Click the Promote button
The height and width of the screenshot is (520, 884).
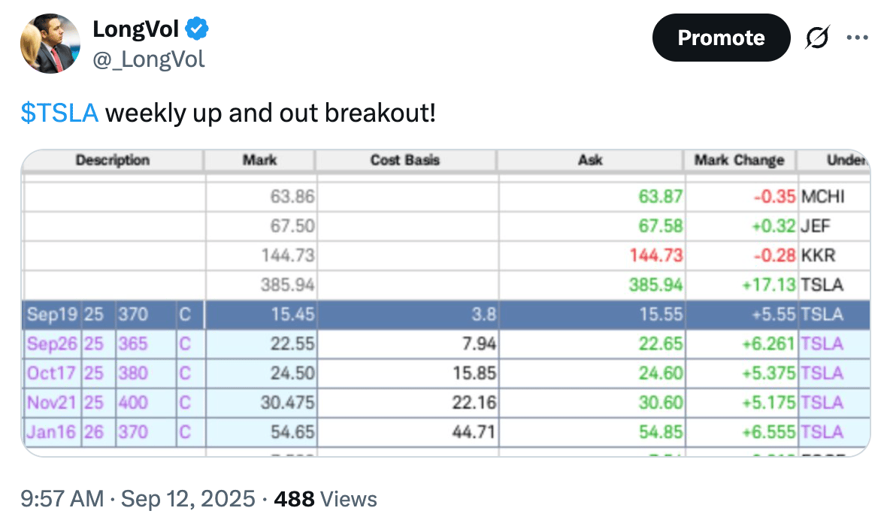click(721, 38)
